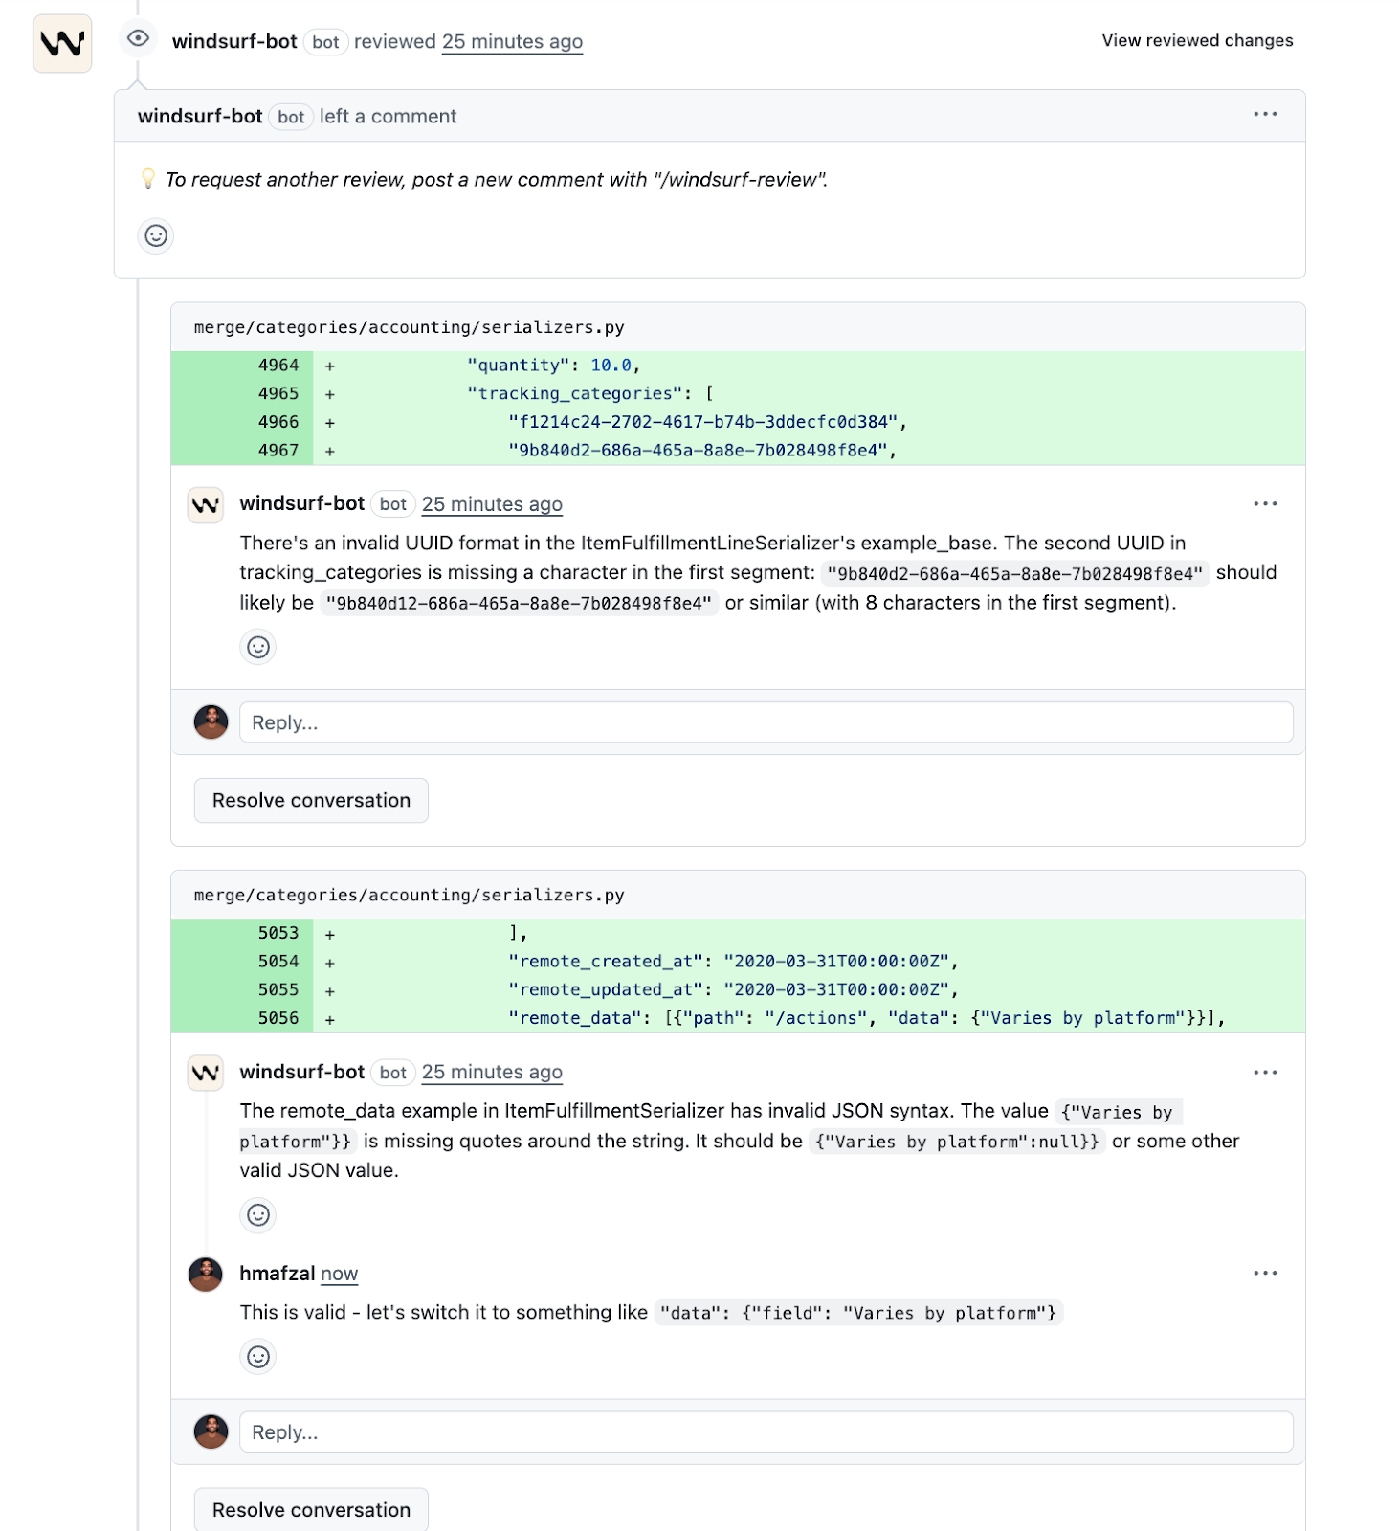This screenshot has height=1531, width=1399.
Task: Open options menu for hmafzal's reply
Action: 1265,1273
